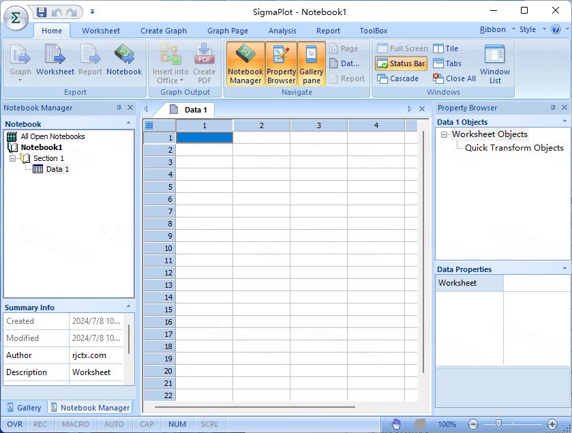Toggle the Status Bar
This screenshot has height=433, width=572.
(x=401, y=63)
